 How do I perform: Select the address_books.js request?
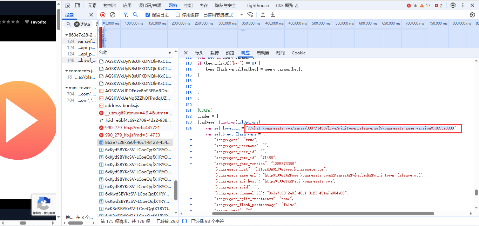click(x=122, y=106)
